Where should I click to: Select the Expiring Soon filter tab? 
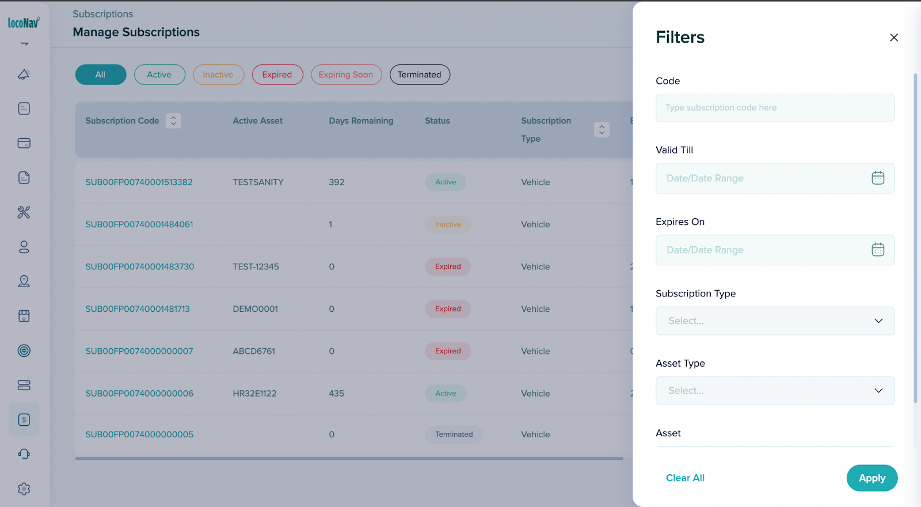tap(346, 75)
